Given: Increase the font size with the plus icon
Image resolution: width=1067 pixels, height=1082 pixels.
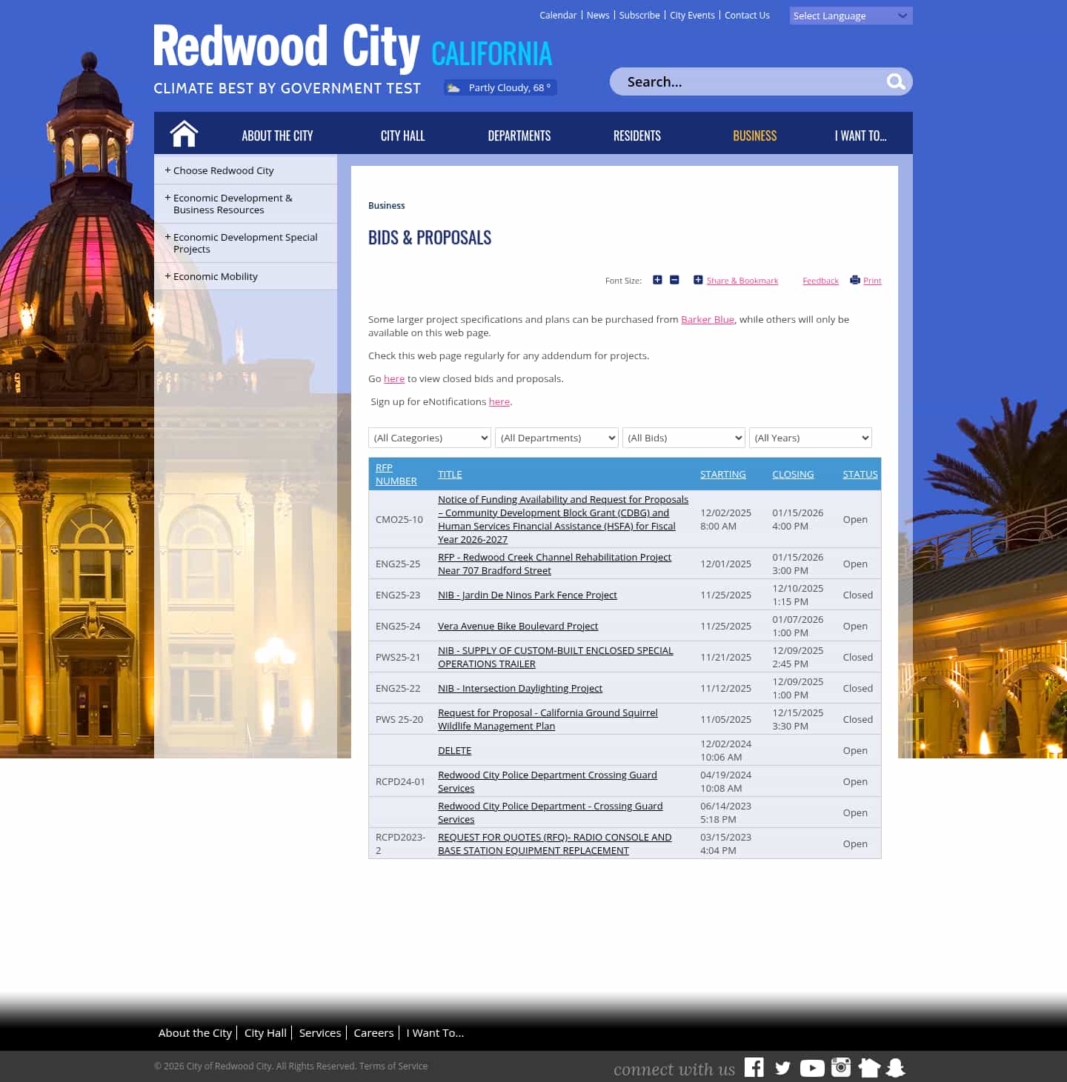Looking at the screenshot, I should pyautogui.click(x=657, y=280).
